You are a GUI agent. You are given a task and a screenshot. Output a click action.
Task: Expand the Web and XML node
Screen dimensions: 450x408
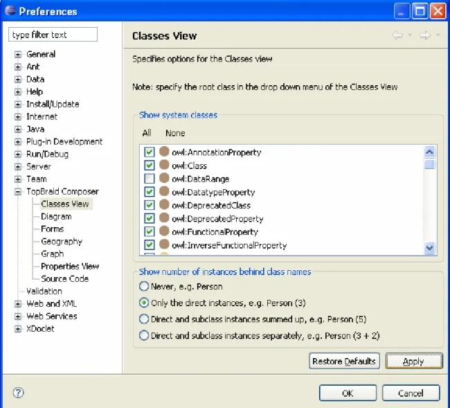pos(18,304)
